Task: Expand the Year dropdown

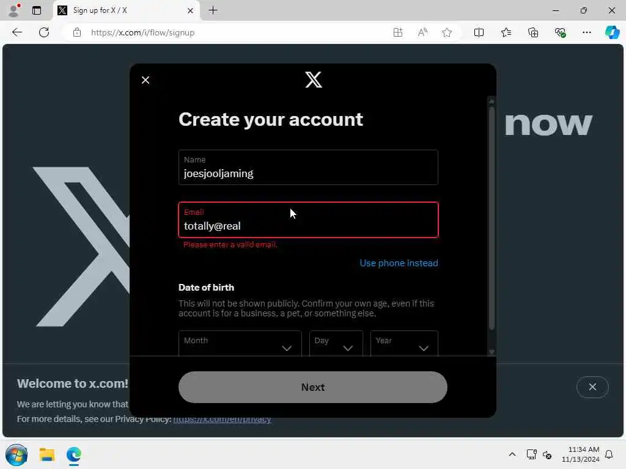Action: (x=404, y=343)
